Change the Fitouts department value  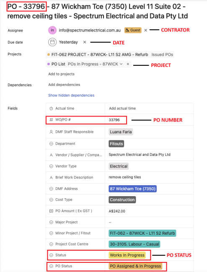(x=116, y=144)
